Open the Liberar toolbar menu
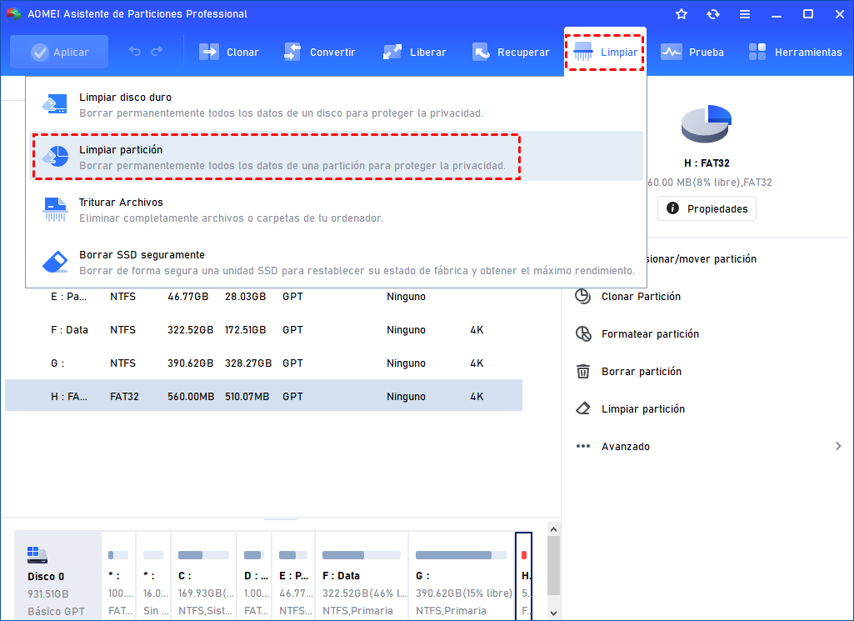 (414, 52)
